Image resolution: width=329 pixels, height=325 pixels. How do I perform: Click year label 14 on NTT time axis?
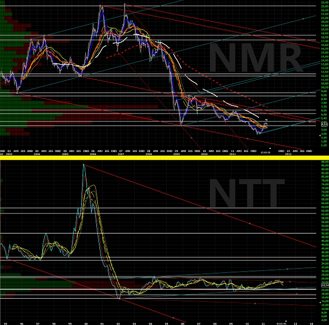point(312,324)
